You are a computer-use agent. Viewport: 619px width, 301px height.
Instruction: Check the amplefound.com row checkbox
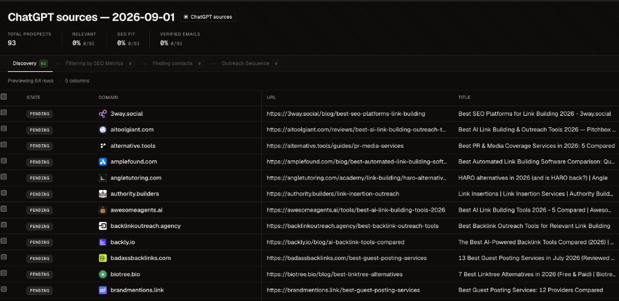[4, 160]
